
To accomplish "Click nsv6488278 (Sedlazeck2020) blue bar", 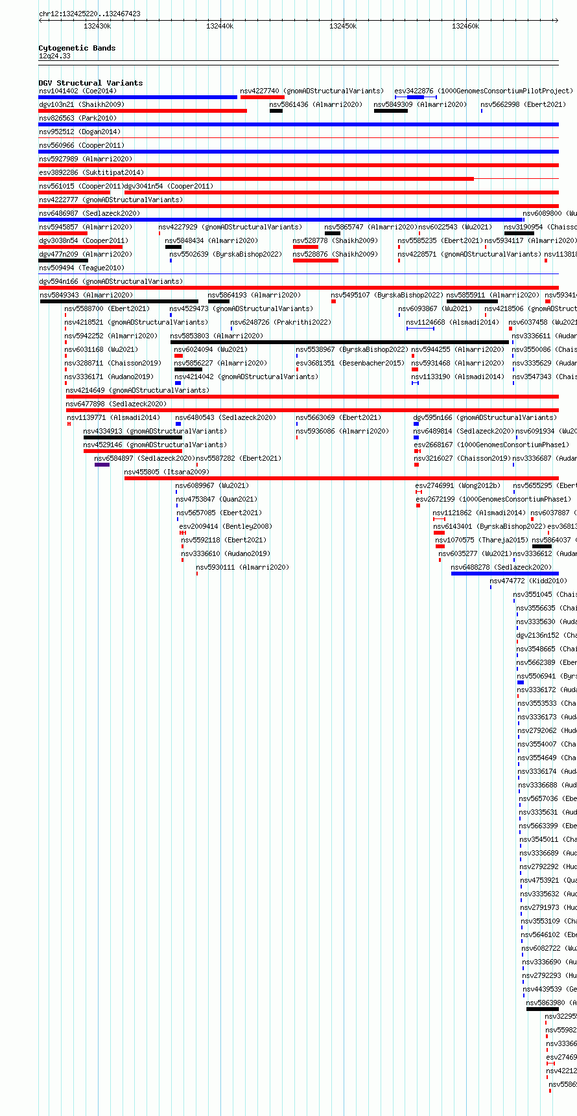I will pyautogui.click(x=504, y=574).
